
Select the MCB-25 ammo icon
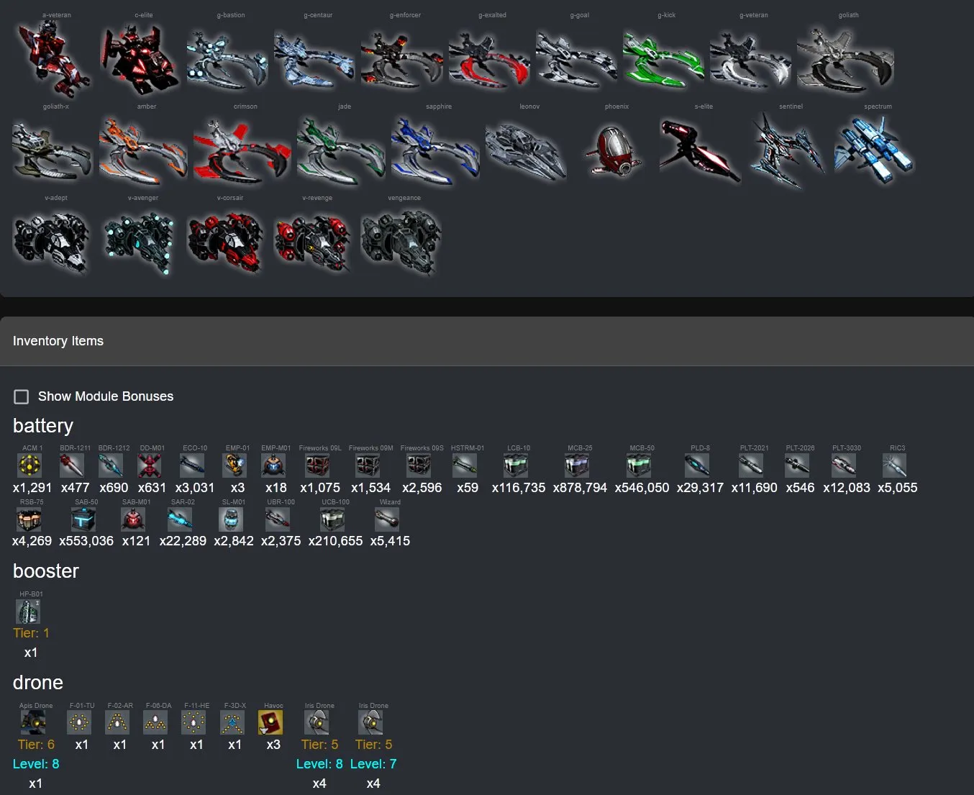coord(578,465)
